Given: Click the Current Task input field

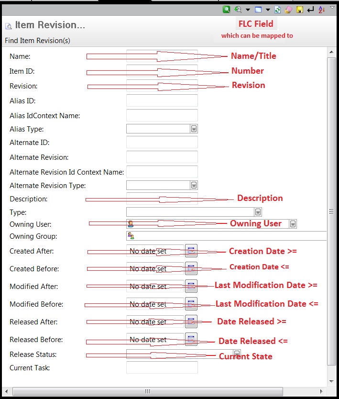Looking at the screenshot, I should tap(162, 367).
